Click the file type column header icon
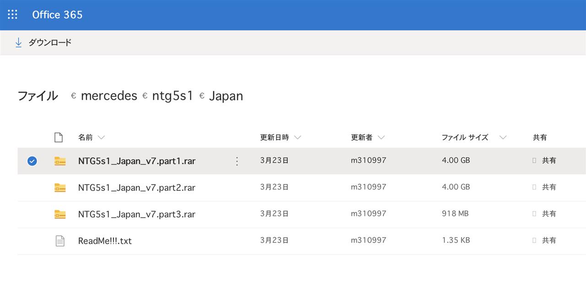 coord(58,137)
